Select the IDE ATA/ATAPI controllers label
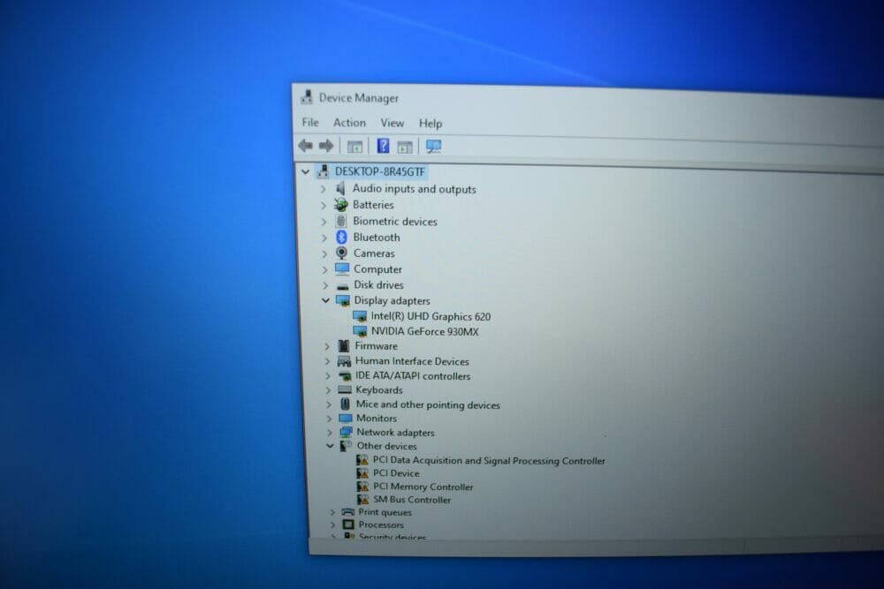 [x=413, y=376]
